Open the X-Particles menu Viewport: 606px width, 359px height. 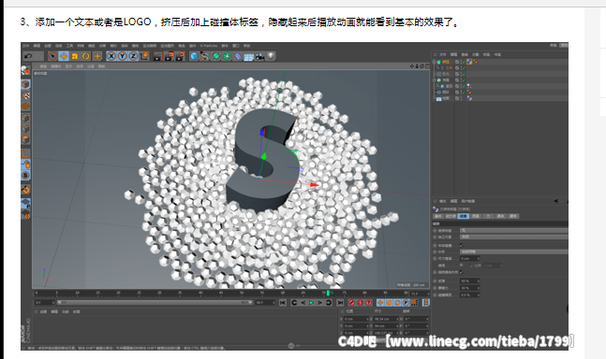click(x=209, y=46)
